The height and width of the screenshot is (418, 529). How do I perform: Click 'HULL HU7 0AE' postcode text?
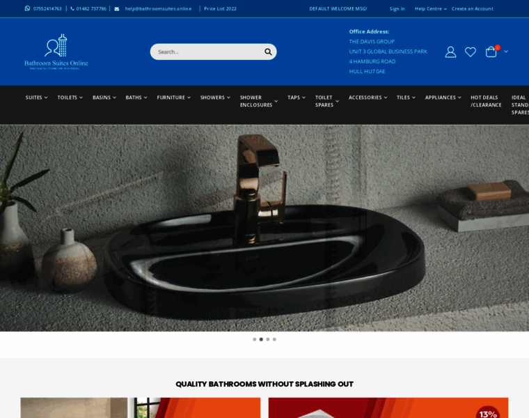(367, 72)
